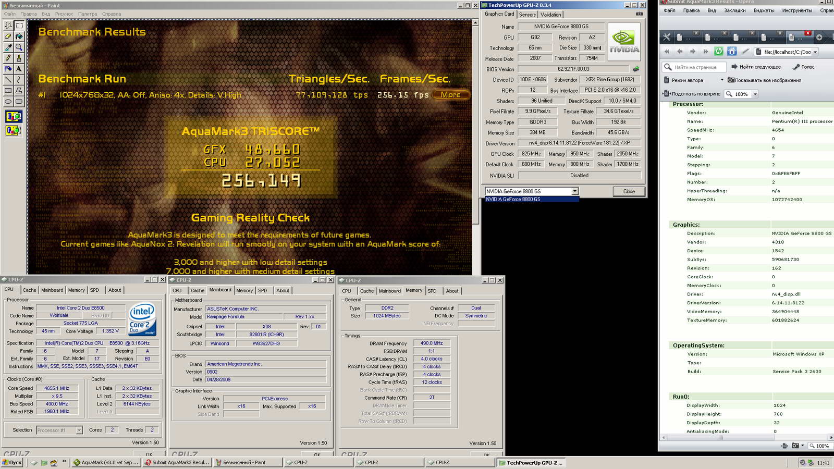Choose the transparent selection option in Paint
Screen dimensions: 834x469
pyautogui.click(x=14, y=130)
